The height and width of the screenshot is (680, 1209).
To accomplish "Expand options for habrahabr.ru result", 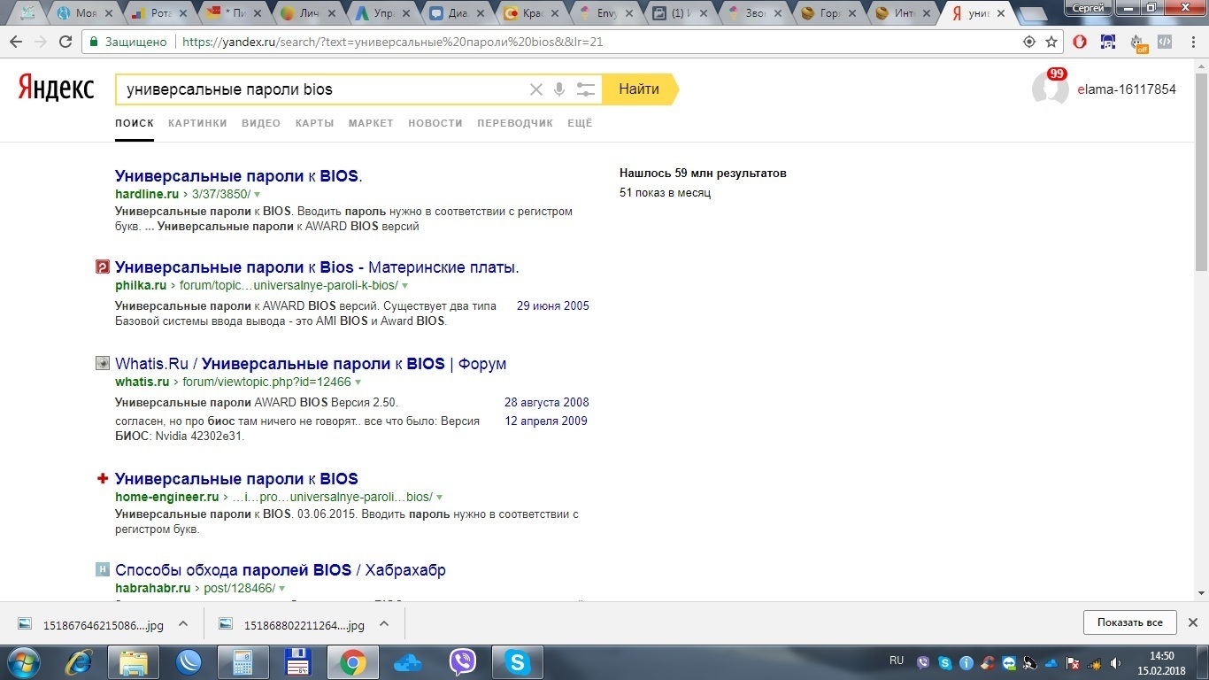I will click(281, 588).
